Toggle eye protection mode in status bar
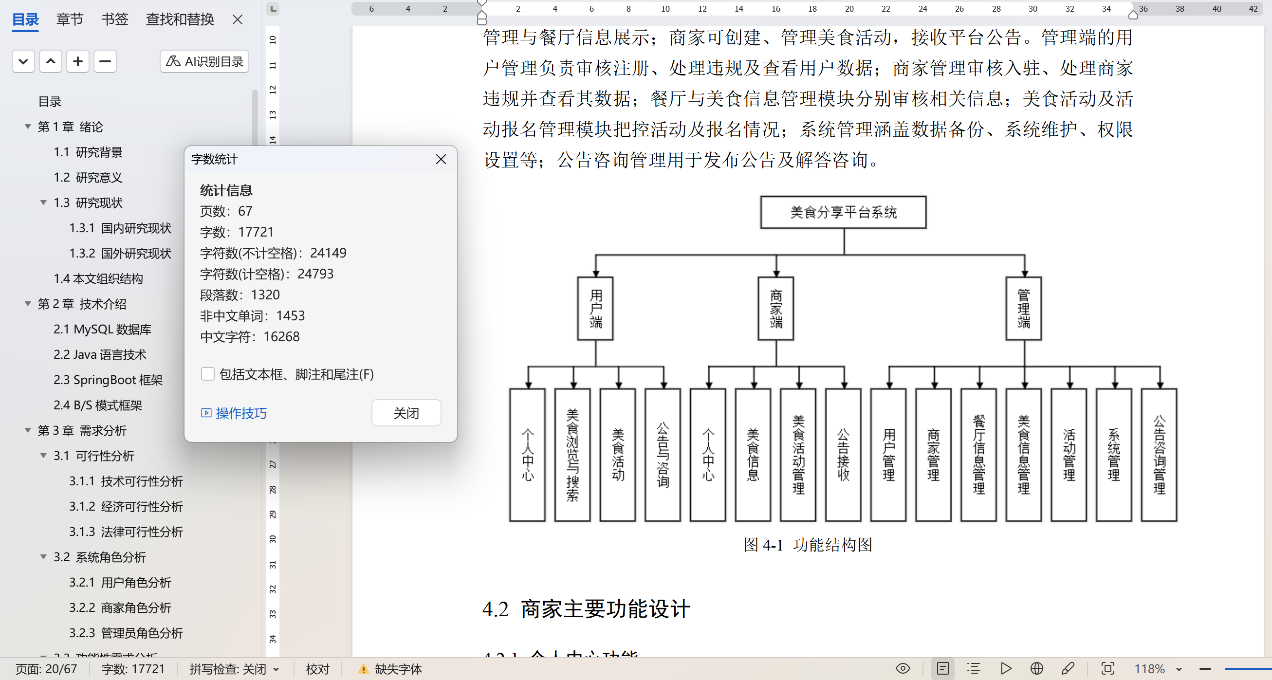Screen dimensions: 1272x680 point(903,669)
